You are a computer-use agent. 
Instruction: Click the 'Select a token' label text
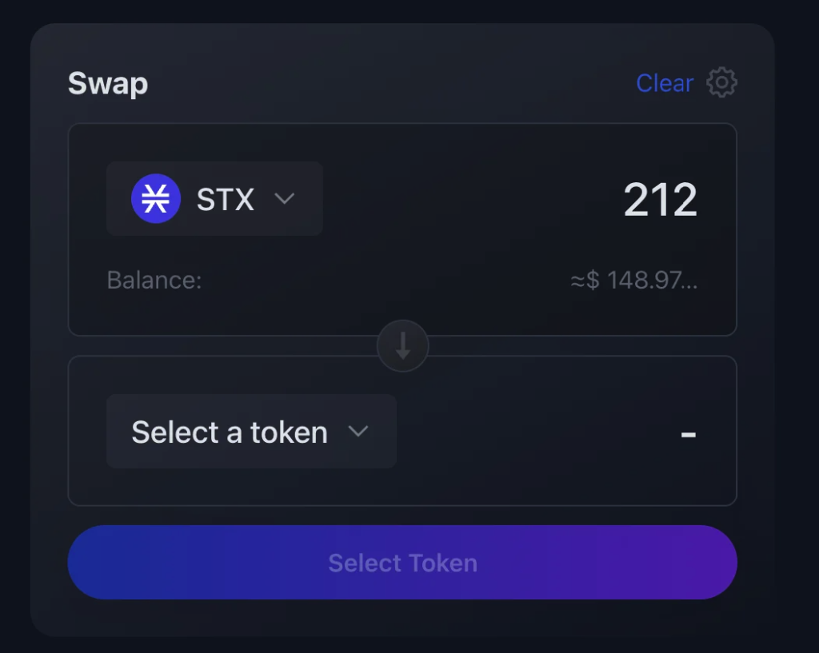(x=230, y=432)
